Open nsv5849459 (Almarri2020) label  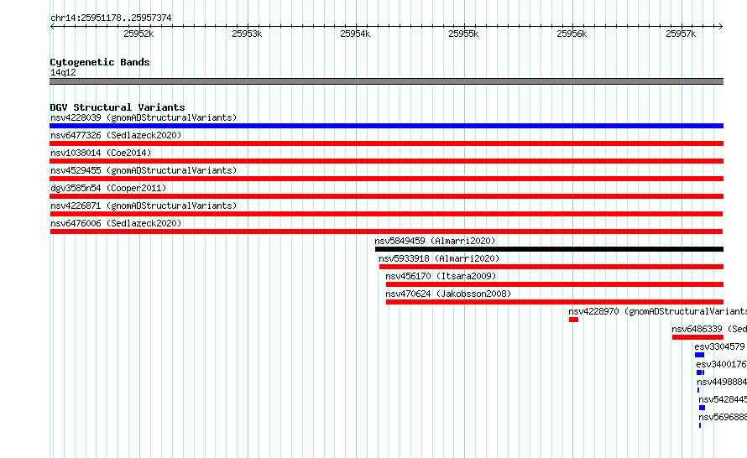(x=435, y=241)
